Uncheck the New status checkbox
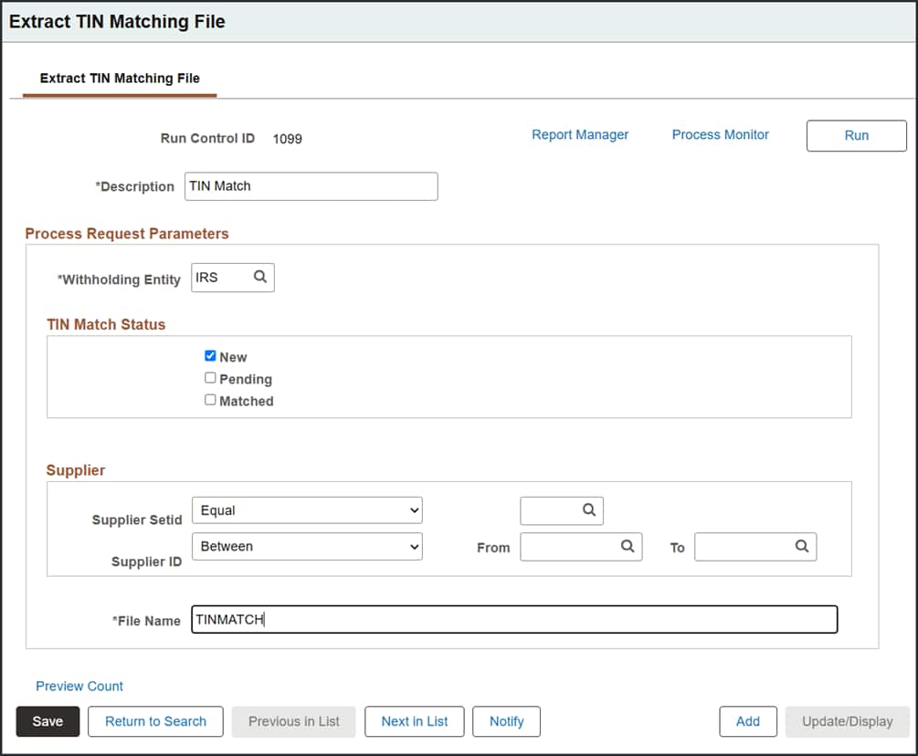 [210, 356]
